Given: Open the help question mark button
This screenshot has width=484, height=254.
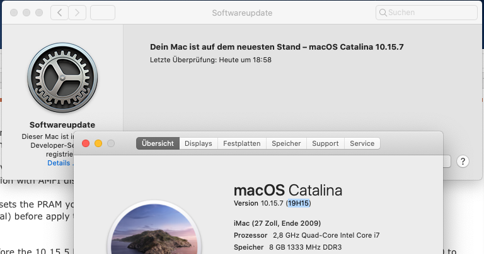Looking at the screenshot, I should [463, 162].
